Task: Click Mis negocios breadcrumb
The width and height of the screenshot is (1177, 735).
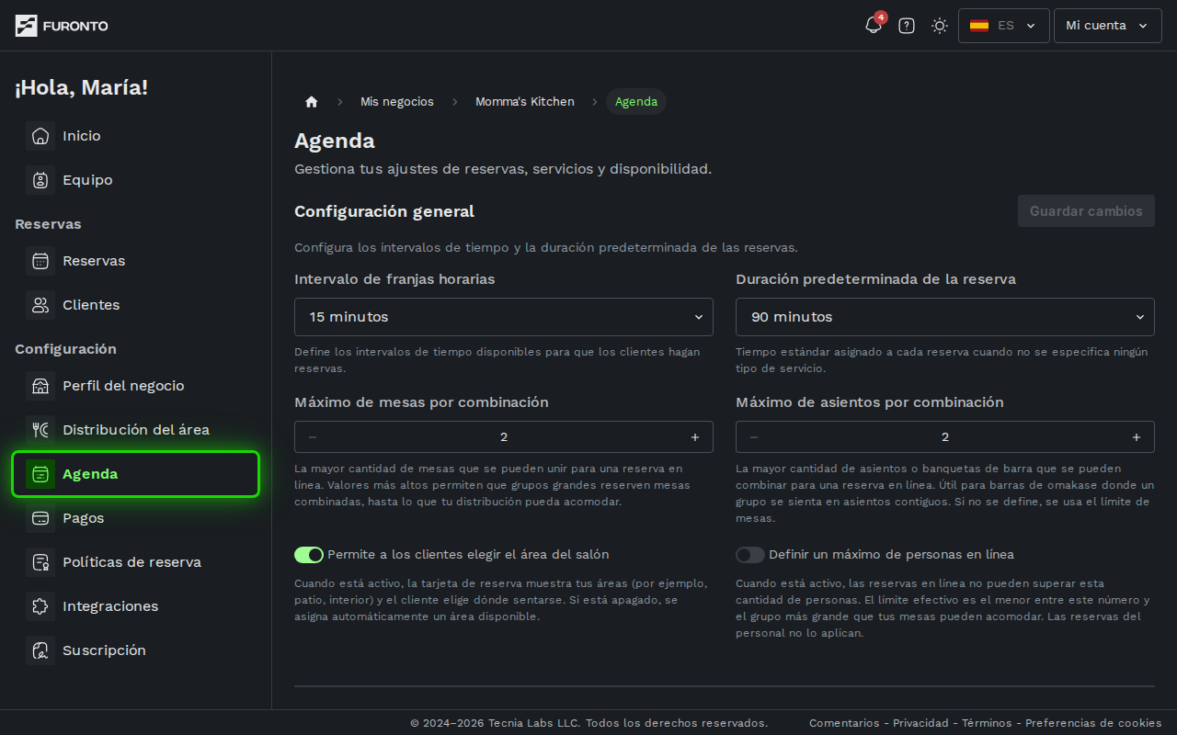Action: click(397, 102)
